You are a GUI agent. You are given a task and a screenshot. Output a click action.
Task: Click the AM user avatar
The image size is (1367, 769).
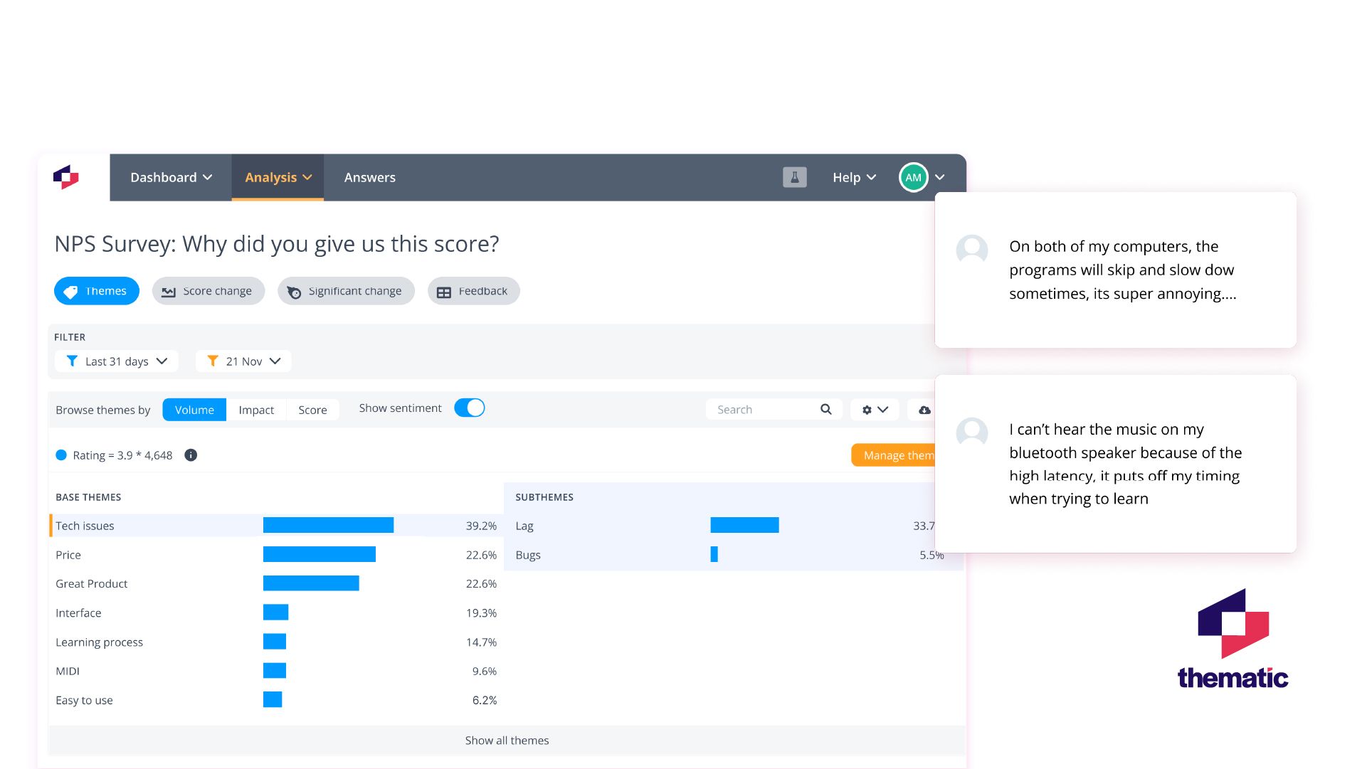pos(913,177)
